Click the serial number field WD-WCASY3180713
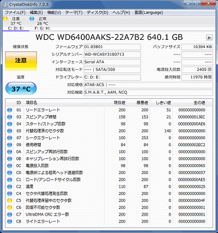This screenshot has width=218, height=233. point(112,55)
